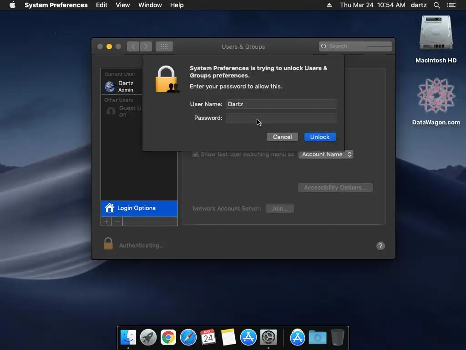Click the Accessibility Options button
Viewport: 466px width, 350px height.
pos(335,187)
